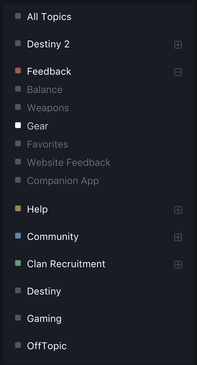Open the OffTopic forum category
197x365 pixels.
pyautogui.click(x=47, y=346)
